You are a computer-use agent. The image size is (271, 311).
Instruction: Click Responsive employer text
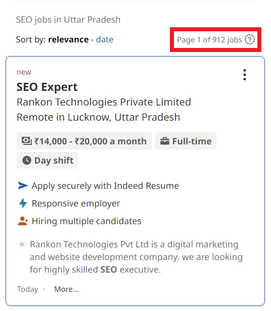76,203
